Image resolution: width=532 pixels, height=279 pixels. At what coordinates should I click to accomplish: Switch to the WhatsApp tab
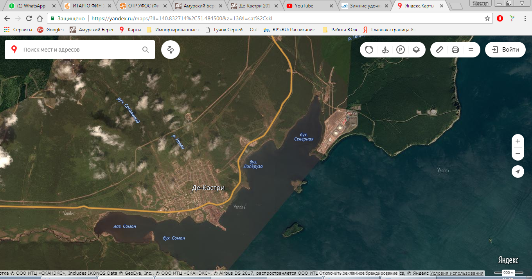point(31,6)
